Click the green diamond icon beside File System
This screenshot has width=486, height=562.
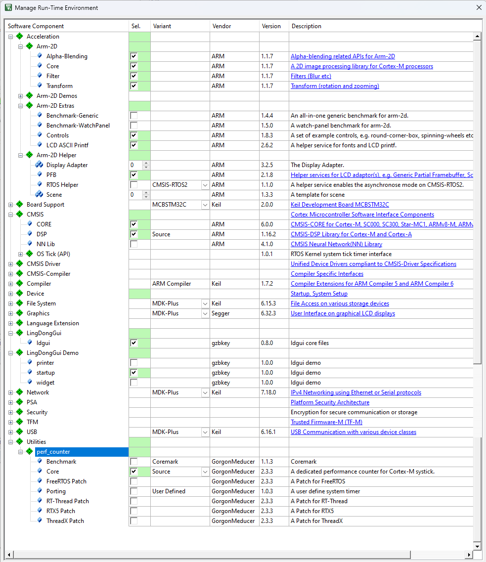point(20,303)
